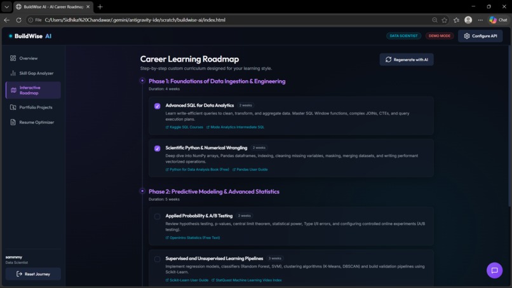The image size is (512, 288).
Task: Reload the page with refresh icon
Action: click(18, 20)
